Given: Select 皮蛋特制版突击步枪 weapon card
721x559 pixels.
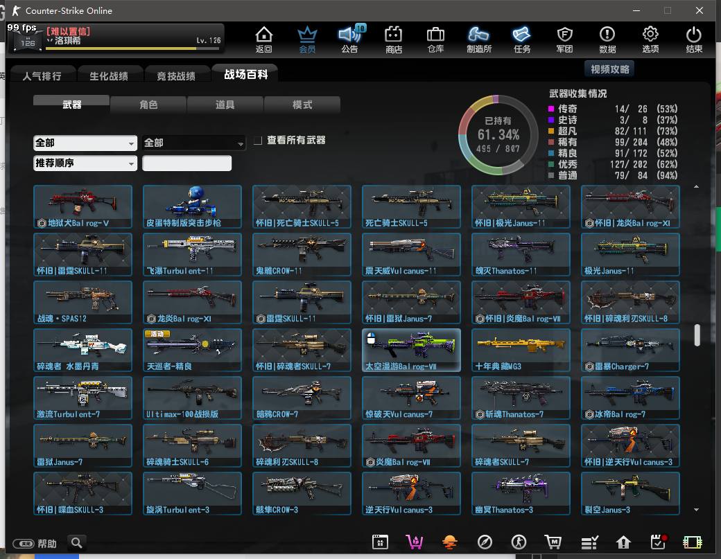Looking at the screenshot, I should point(192,206).
